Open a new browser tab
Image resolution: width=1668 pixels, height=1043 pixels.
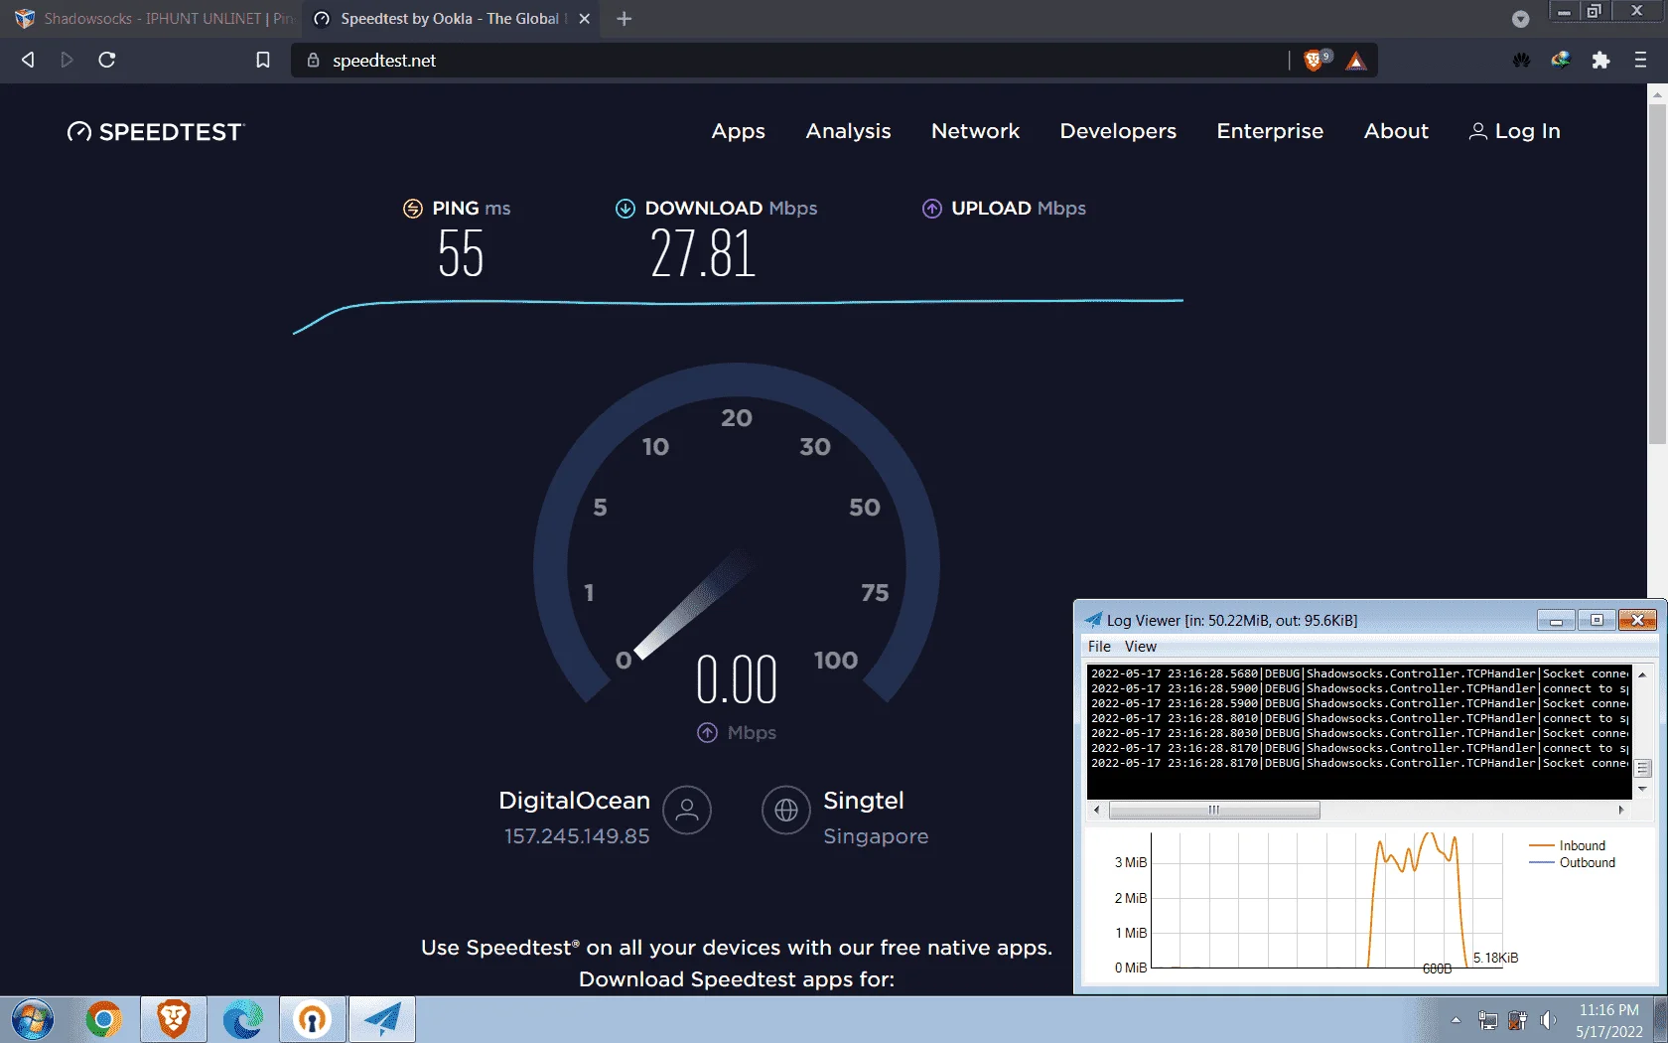tap(624, 19)
